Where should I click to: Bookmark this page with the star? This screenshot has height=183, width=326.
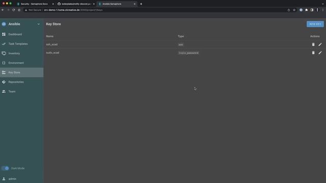click(294, 10)
